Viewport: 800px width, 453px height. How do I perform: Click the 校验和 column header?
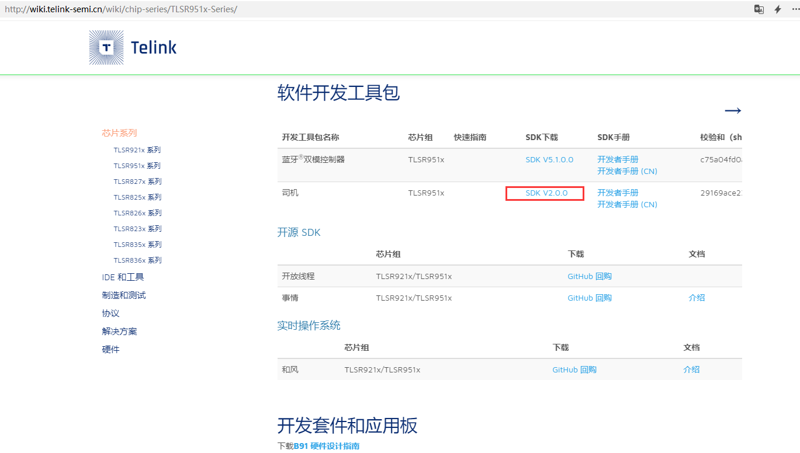coord(721,137)
